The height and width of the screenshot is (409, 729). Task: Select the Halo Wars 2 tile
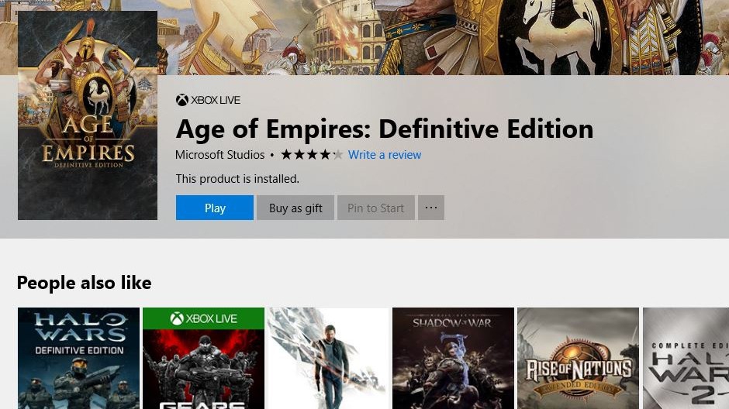(x=686, y=358)
